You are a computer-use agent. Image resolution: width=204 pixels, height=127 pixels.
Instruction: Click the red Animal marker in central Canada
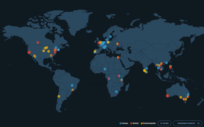[x=38, y=42]
